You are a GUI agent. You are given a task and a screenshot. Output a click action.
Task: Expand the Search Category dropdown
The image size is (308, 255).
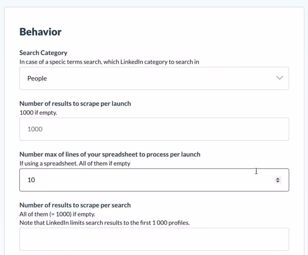point(154,78)
